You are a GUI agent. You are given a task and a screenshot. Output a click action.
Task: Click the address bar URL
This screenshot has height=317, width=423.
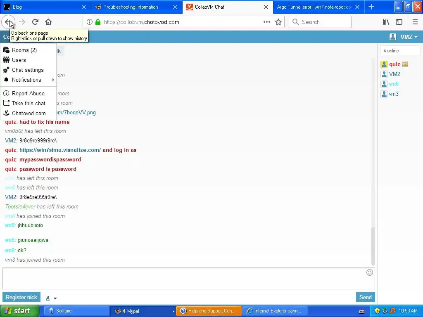[141, 22]
